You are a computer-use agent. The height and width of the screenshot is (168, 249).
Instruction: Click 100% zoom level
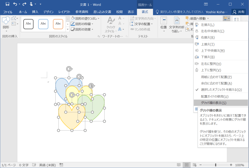tap(240, 165)
